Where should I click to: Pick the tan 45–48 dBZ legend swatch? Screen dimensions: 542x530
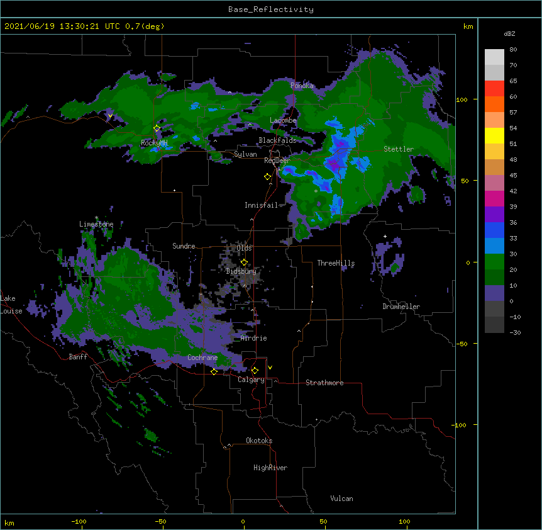pyautogui.click(x=494, y=167)
